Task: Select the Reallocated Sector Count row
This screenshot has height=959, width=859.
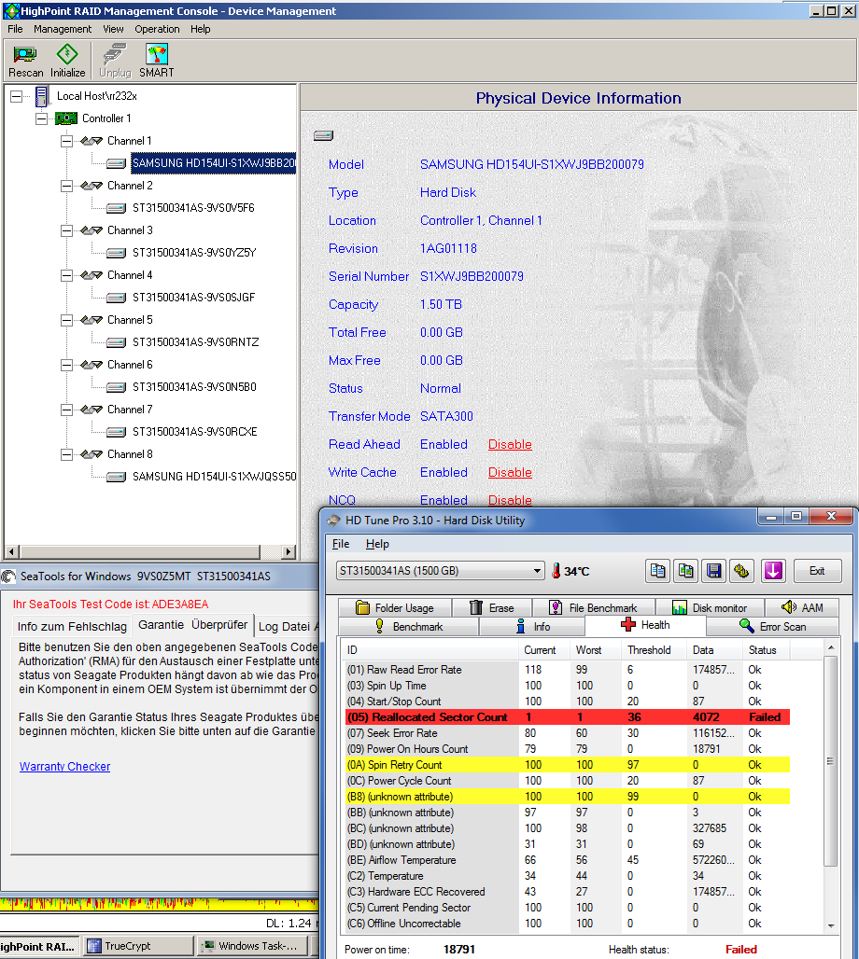Action: coord(567,716)
